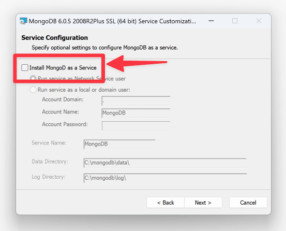Screen dimensions: 286x231
Task: Click the window title text MongoDB 6.0.5
Action: 112,21
